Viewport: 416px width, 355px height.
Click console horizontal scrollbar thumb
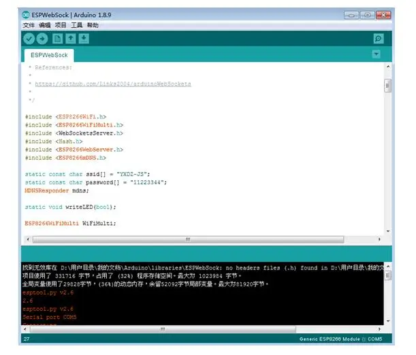click(x=163, y=329)
